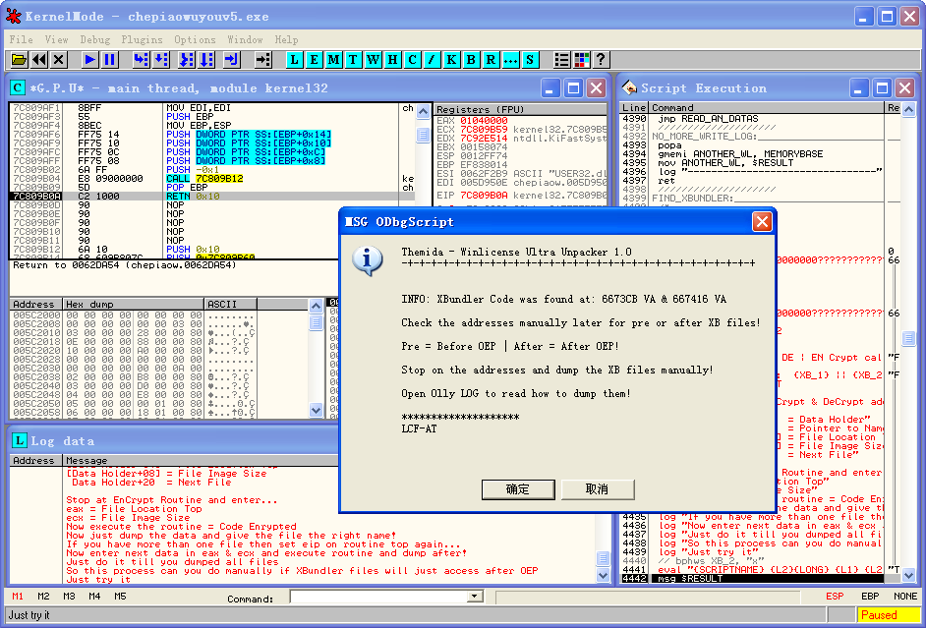Select script line 4442 msg $RESULT
Viewport: 926px width, 628px height.
click(x=753, y=579)
